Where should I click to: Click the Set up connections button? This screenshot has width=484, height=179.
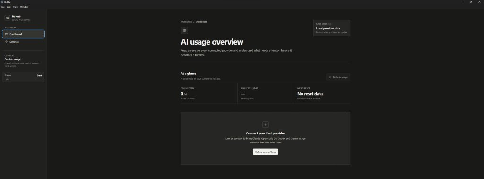[266, 152]
